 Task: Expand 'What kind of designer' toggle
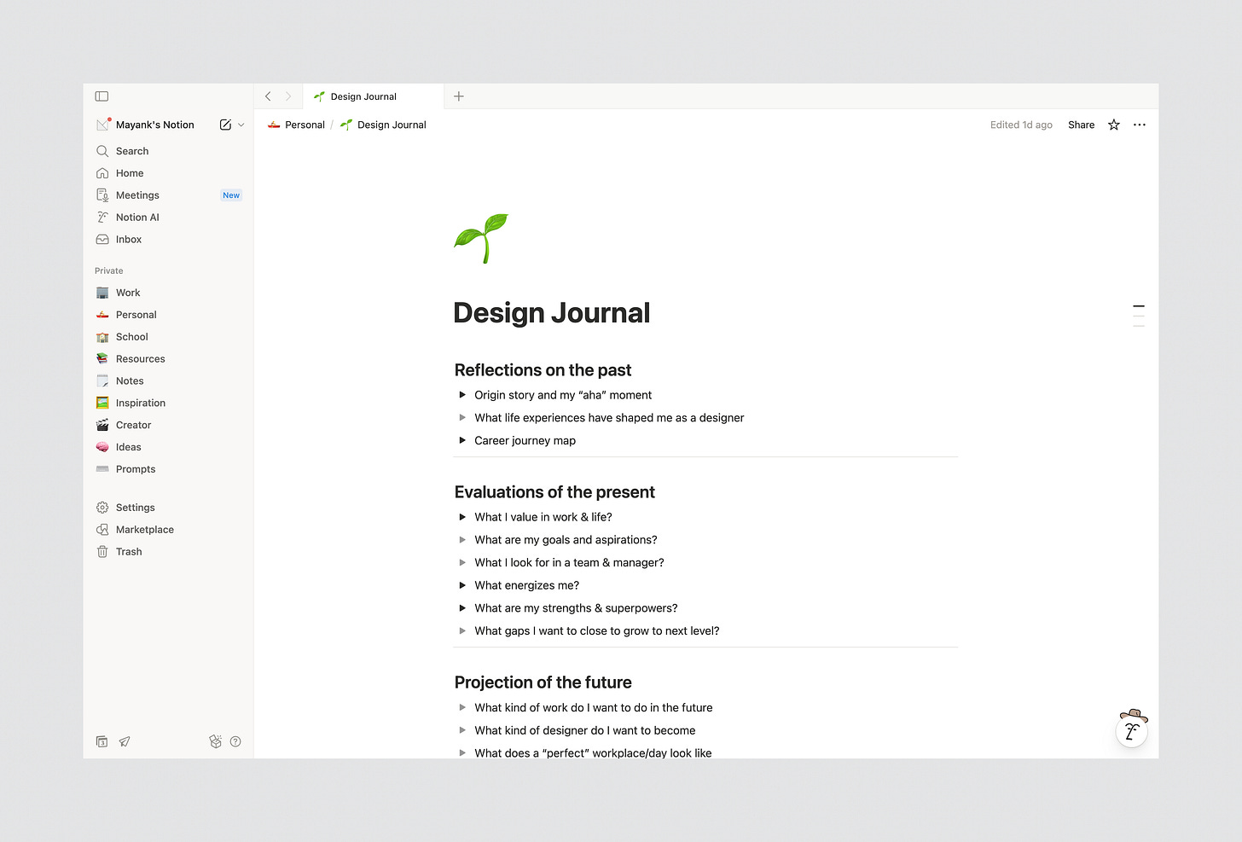click(x=462, y=730)
